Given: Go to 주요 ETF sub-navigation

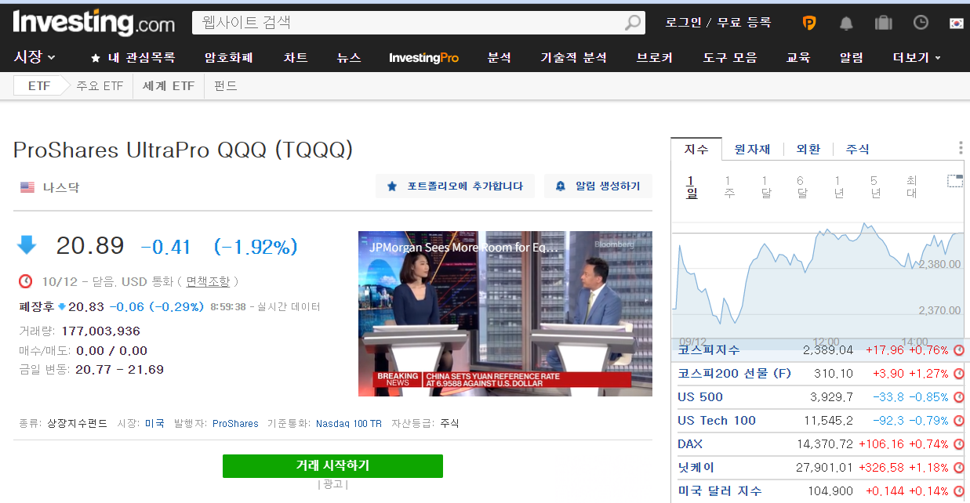Looking at the screenshot, I should point(100,86).
